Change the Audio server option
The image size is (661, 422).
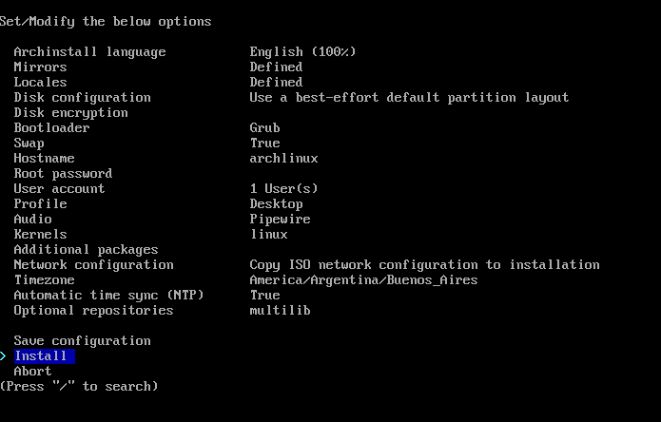pyautogui.click(x=33, y=219)
